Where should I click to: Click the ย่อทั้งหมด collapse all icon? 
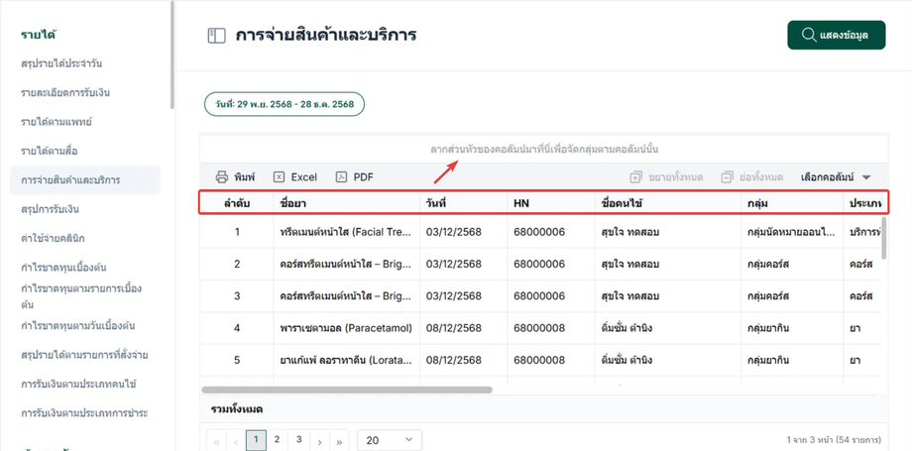pos(726,177)
